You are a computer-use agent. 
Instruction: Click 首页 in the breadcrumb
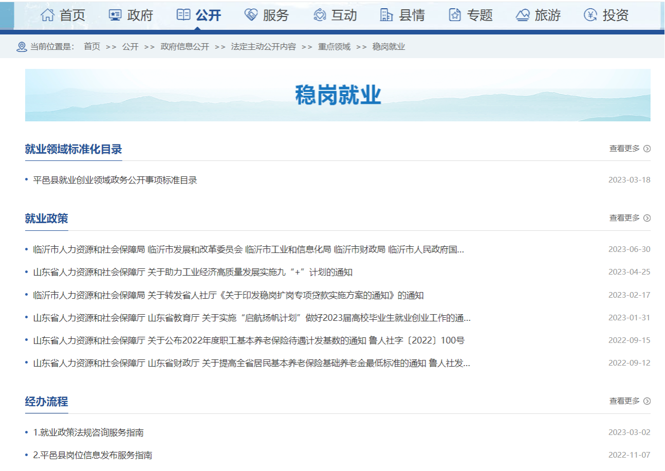click(92, 47)
